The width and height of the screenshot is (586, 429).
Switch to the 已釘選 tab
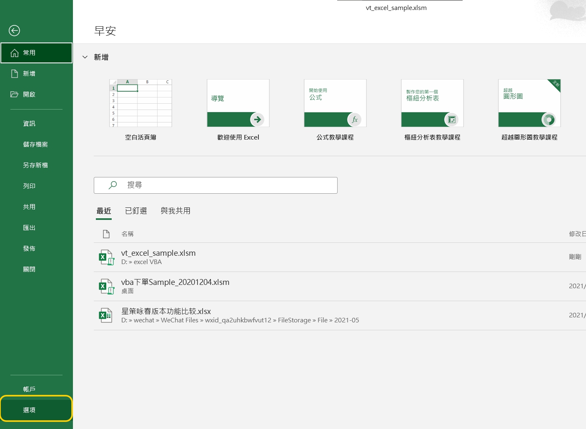pyautogui.click(x=136, y=211)
